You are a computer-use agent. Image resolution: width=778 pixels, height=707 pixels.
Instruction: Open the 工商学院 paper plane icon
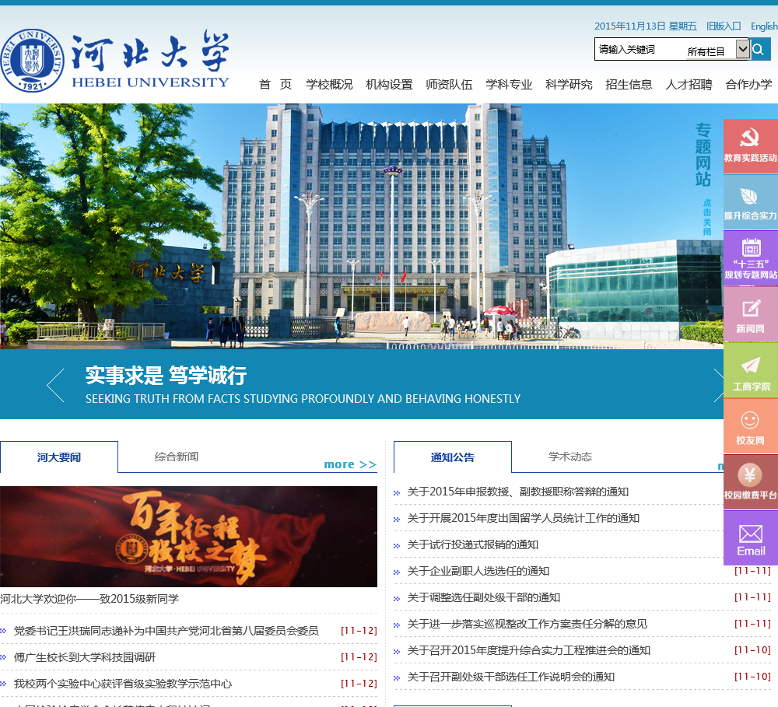[751, 371]
